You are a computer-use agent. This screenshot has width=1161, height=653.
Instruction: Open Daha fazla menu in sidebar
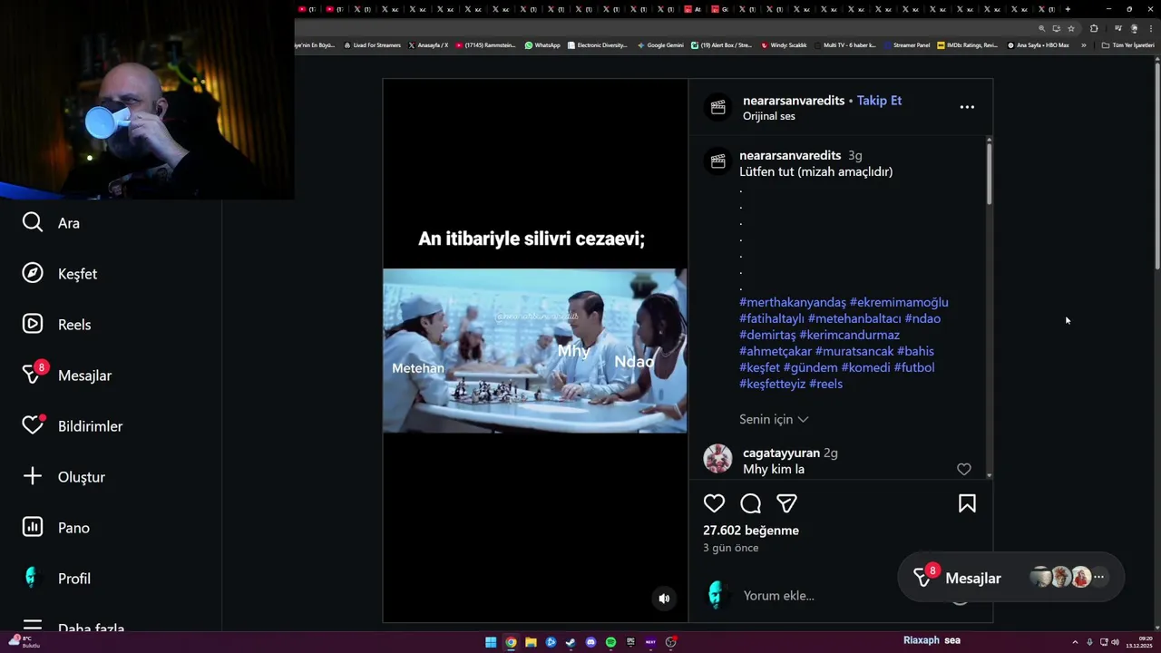73,626
